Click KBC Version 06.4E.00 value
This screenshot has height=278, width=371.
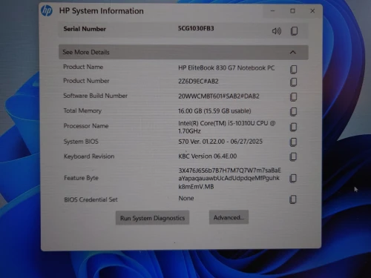pos(208,156)
